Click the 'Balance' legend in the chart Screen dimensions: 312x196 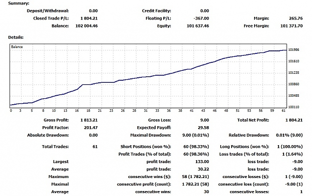point(17,47)
